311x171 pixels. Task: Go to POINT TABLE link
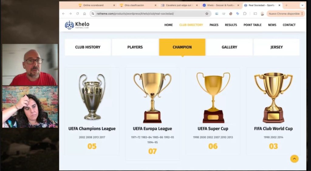pyautogui.click(x=252, y=25)
